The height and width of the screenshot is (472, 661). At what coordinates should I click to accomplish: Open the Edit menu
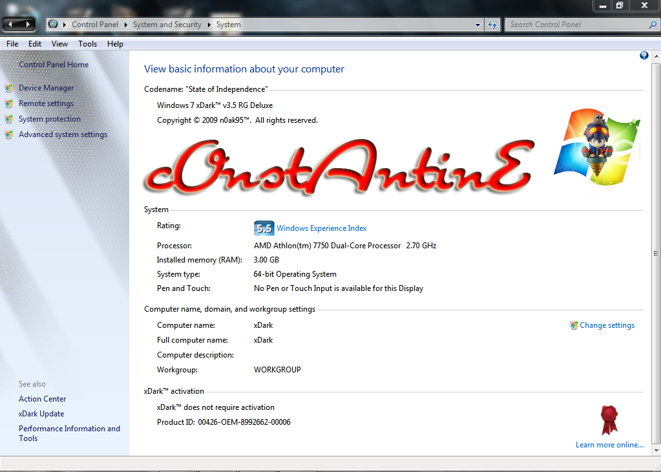point(34,44)
